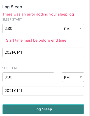Click the arrow icon in the Sleep Start PM selector
Screen dimensions: 90x116
coord(81,29)
